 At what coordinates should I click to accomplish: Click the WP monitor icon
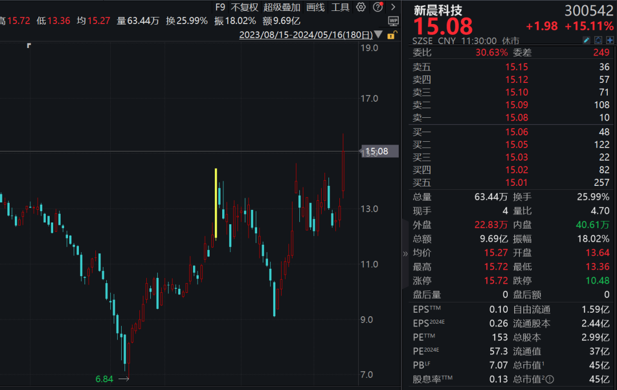click(x=393, y=21)
